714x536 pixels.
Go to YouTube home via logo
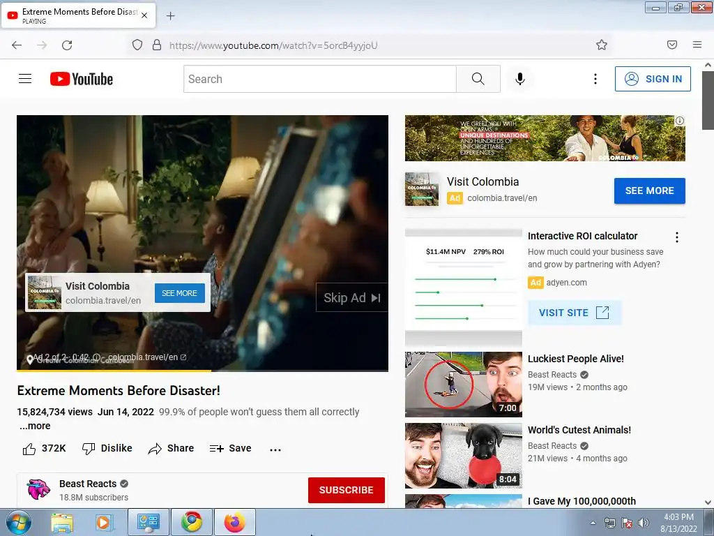[82, 79]
